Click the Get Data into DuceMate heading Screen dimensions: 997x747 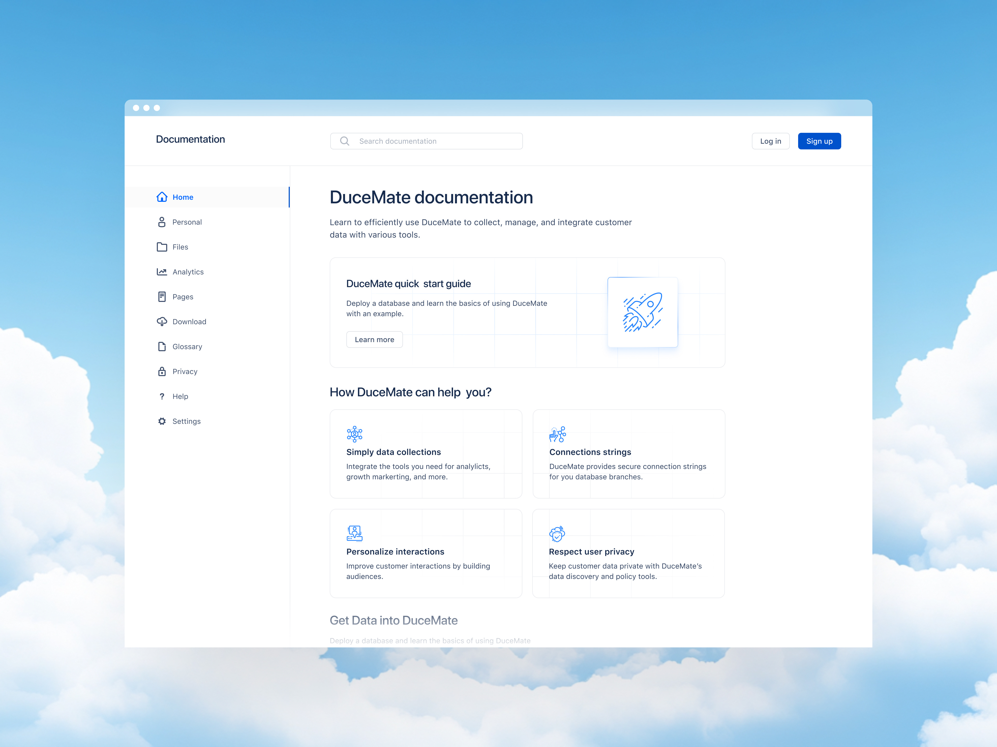coord(394,620)
